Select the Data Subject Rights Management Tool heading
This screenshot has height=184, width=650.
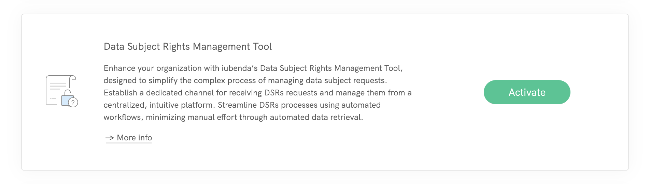[x=187, y=47]
